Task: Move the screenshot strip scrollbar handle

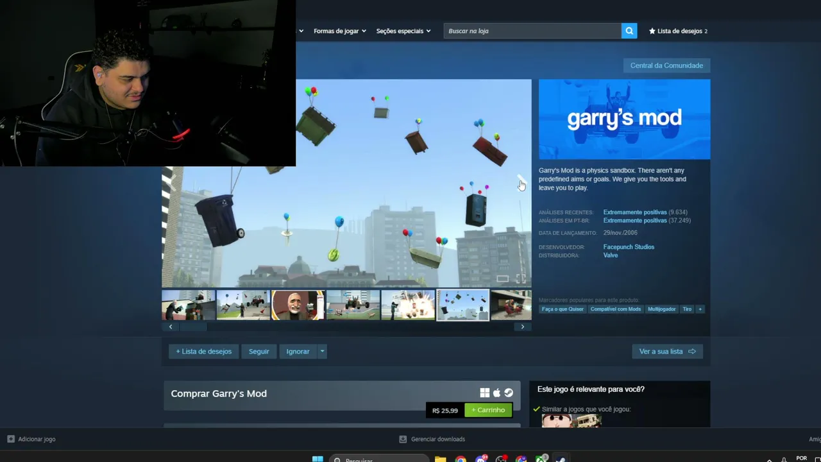Action: coord(193,327)
